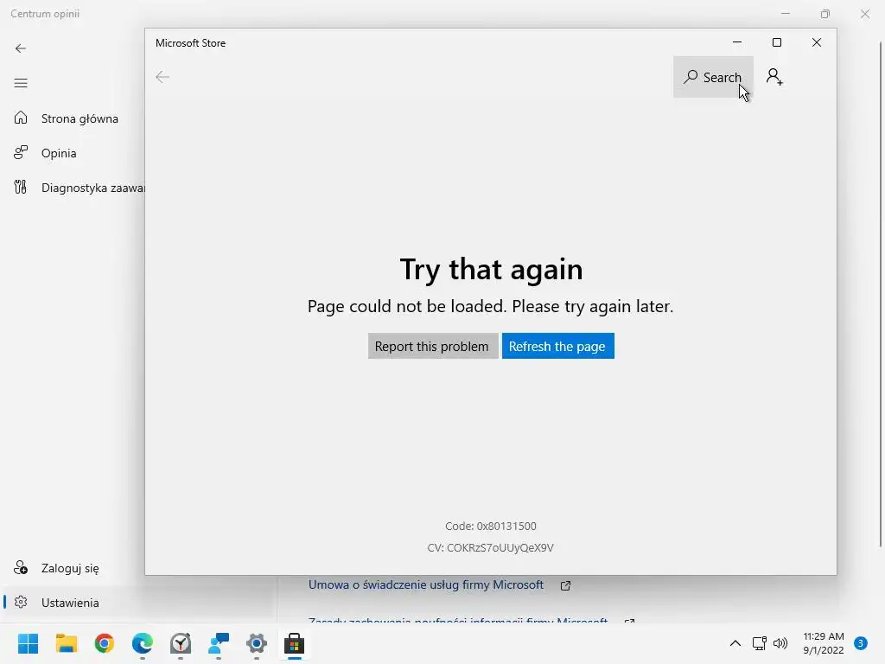Maximize the Microsoft Store window
This screenshot has height=664, width=885.
pyautogui.click(x=777, y=42)
